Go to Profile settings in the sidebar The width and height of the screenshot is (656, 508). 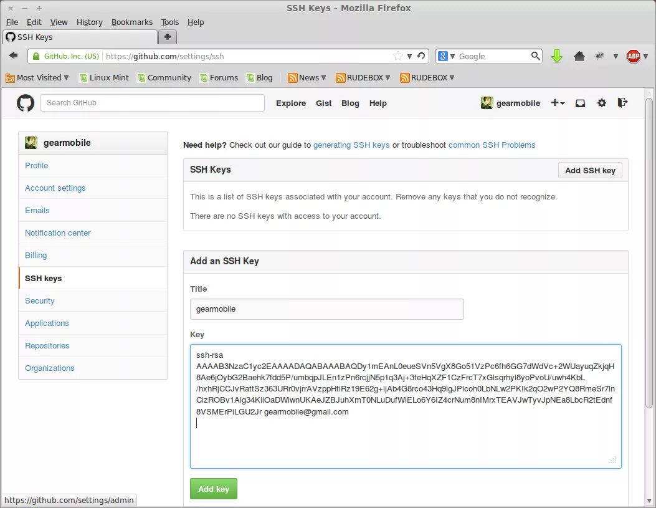pos(93,165)
